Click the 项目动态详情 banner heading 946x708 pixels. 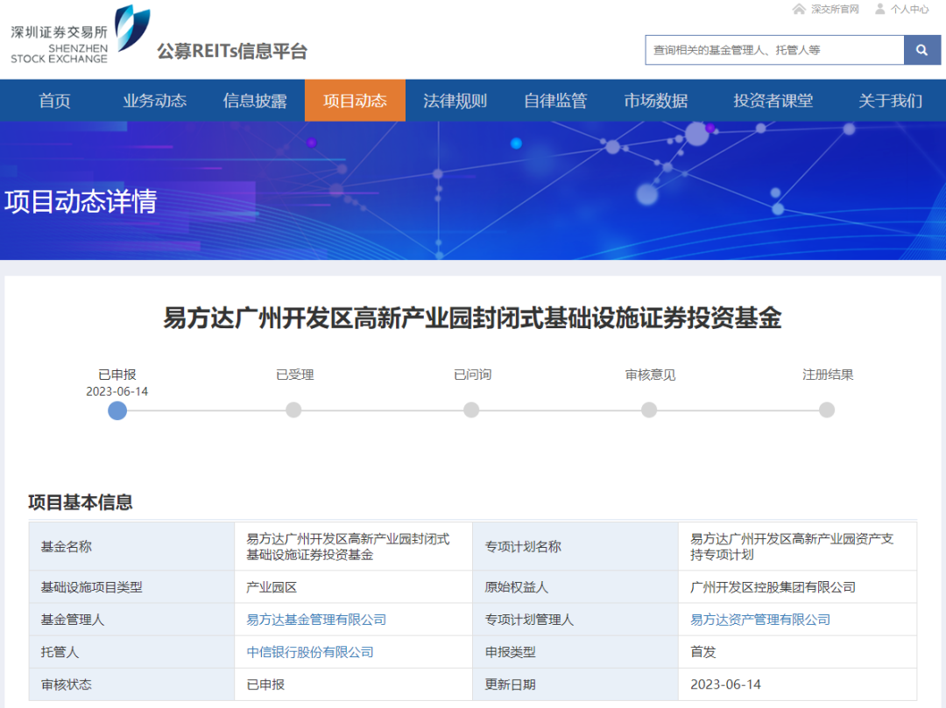click(81, 201)
